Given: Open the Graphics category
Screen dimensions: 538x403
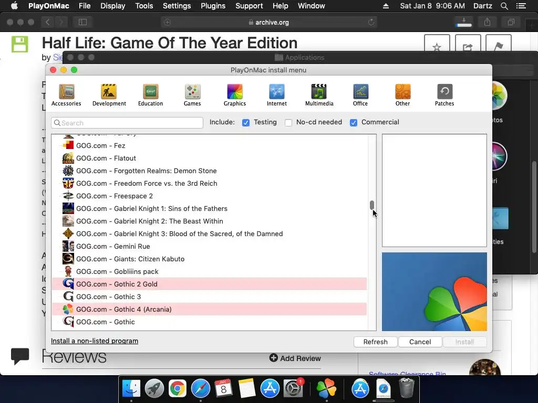Looking at the screenshot, I should (235, 96).
